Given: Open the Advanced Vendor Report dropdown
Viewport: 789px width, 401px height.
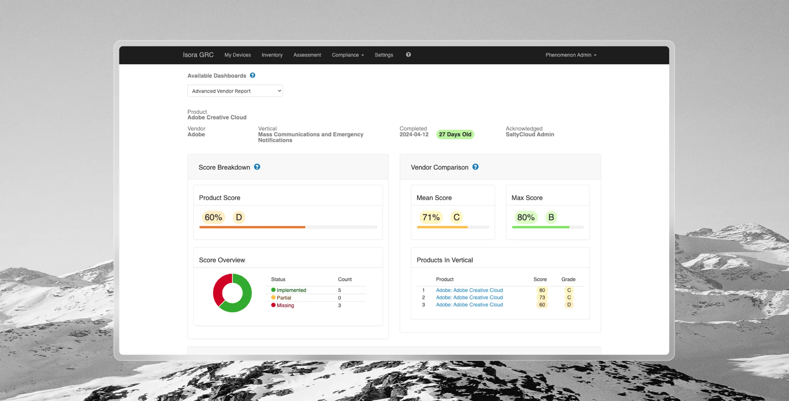Looking at the screenshot, I should (235, 91).
